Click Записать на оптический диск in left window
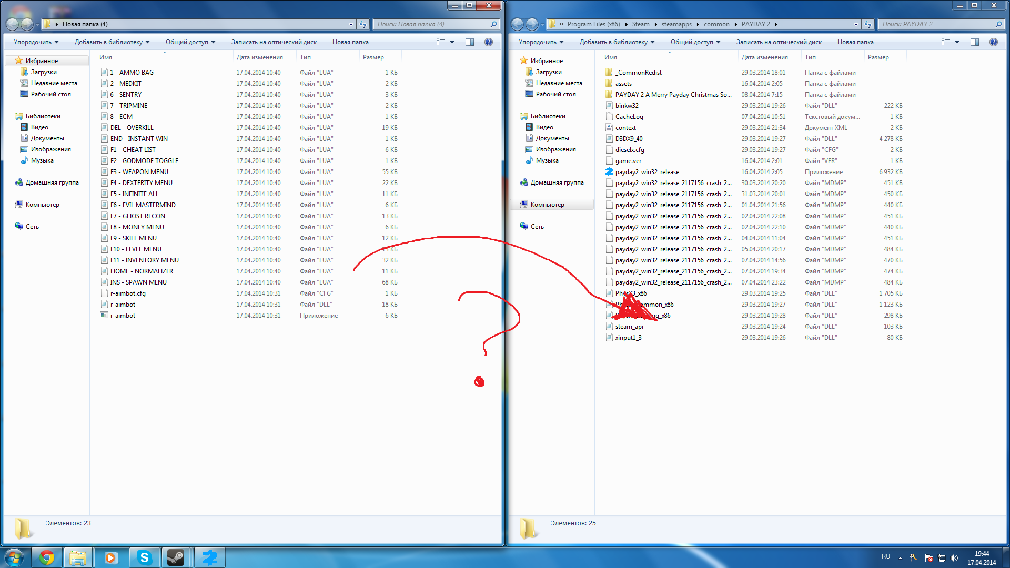This screenshot has width=1010, height=568. coord(274,42)
